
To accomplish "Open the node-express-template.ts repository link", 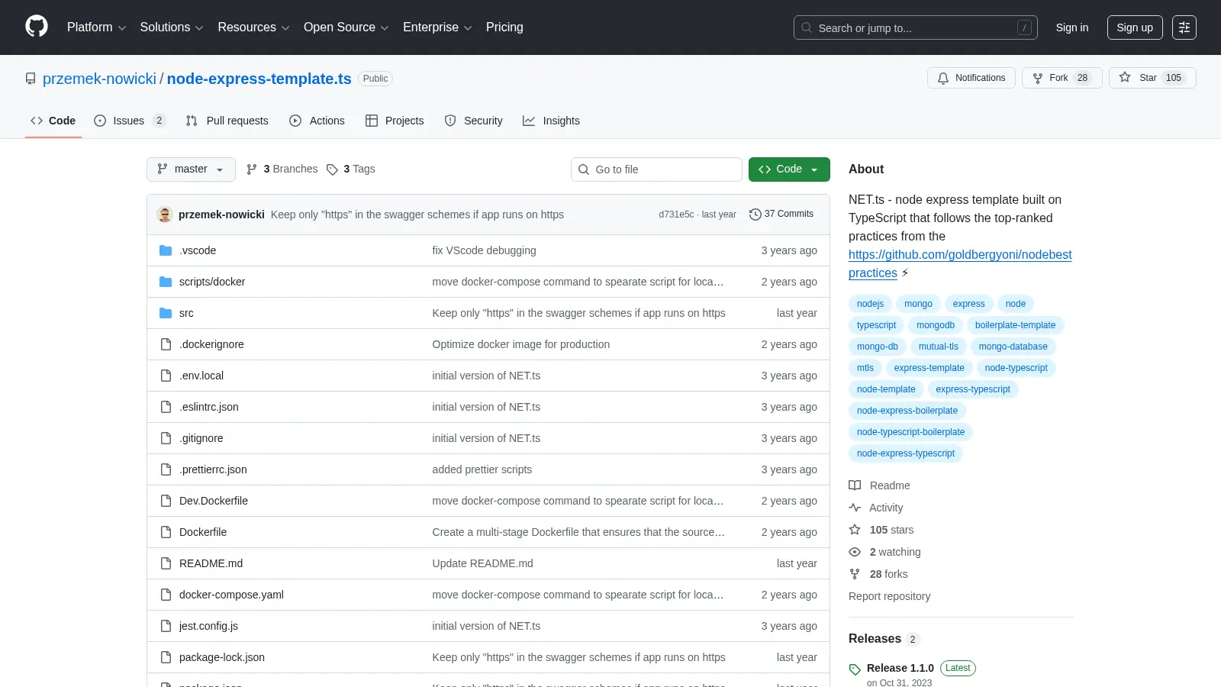I will point(259,79).
